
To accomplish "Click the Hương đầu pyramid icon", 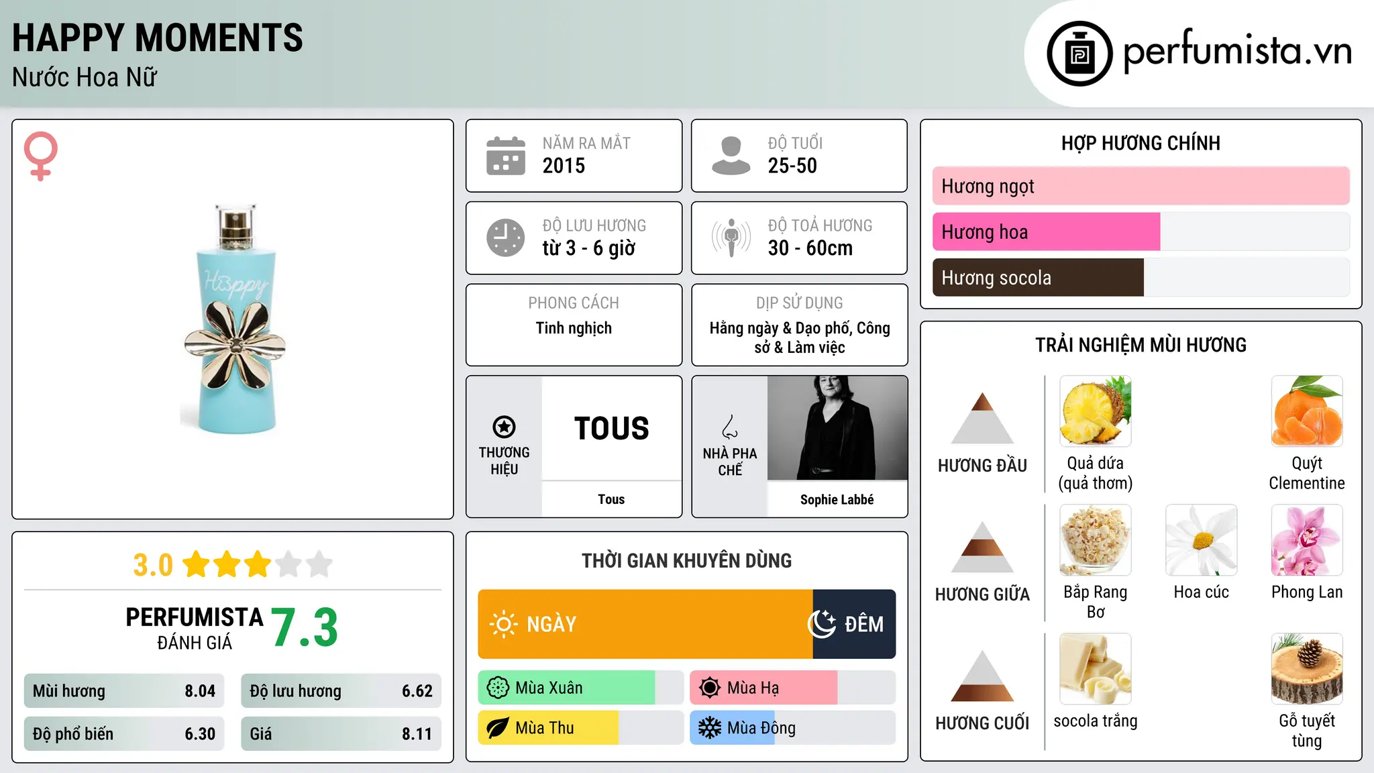I will click(x=982, y=418).
